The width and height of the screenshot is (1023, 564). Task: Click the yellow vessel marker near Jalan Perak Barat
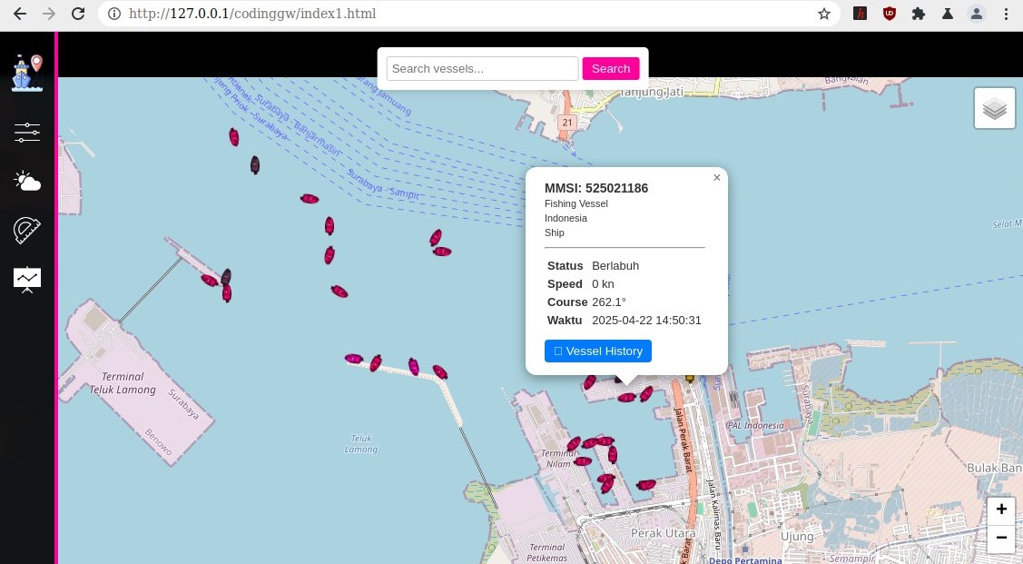point(690,378)
